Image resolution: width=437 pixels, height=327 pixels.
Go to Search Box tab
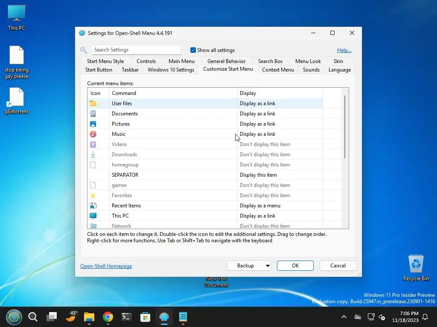coord(270,61)
